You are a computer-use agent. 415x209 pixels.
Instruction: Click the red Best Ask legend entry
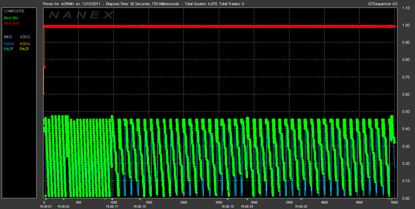(11, 23)
